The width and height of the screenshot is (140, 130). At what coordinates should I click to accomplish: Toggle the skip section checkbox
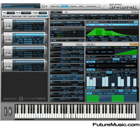(51, 40)
